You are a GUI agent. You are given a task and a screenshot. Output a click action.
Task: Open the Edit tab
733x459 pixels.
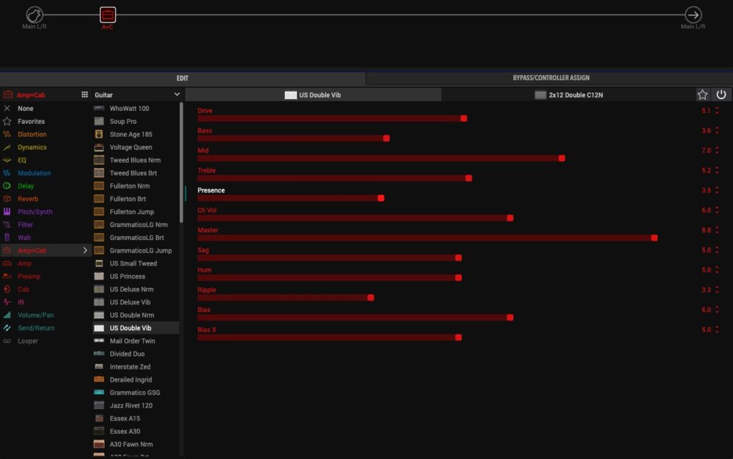[183, 78]
